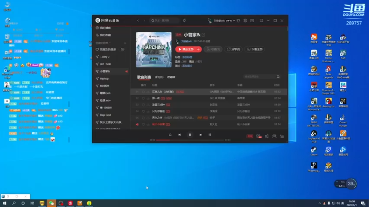Download song 01 江湖儿女

[x=148, y=92]
